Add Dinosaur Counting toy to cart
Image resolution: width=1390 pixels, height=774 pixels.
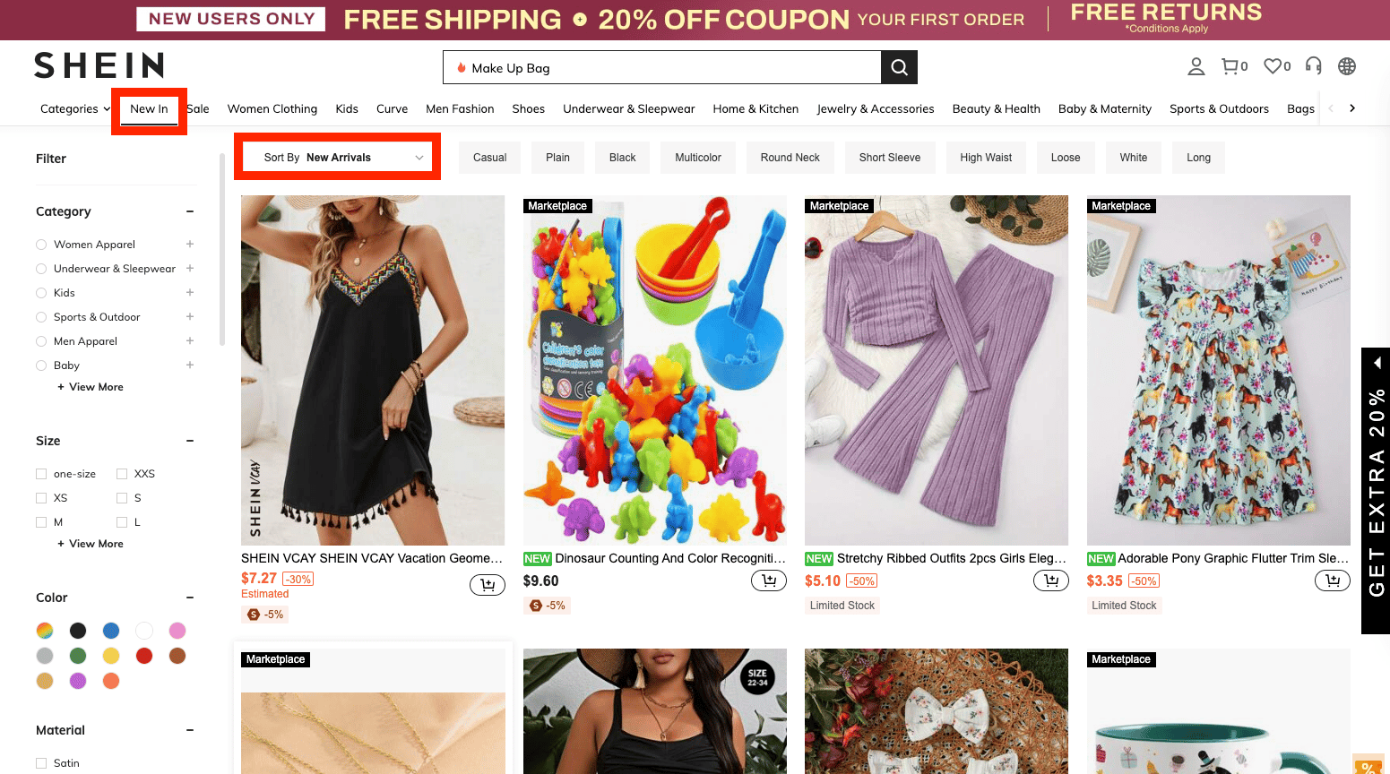click(769, 580)
